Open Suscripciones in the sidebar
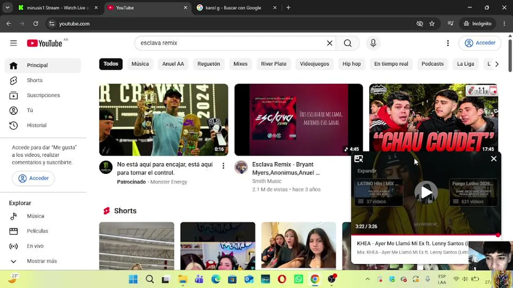The height and width of the screenshot is (288, 513). [43, 95]
